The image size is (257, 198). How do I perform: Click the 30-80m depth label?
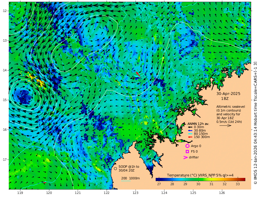(x=200, y=130)
